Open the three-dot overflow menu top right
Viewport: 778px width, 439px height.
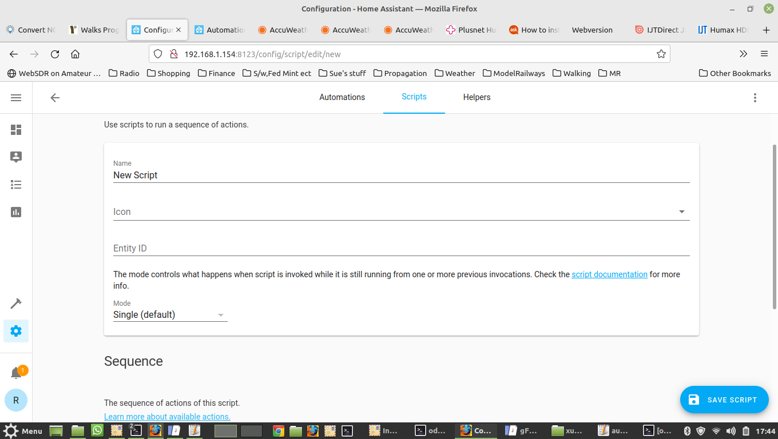(x=755, y=97)
